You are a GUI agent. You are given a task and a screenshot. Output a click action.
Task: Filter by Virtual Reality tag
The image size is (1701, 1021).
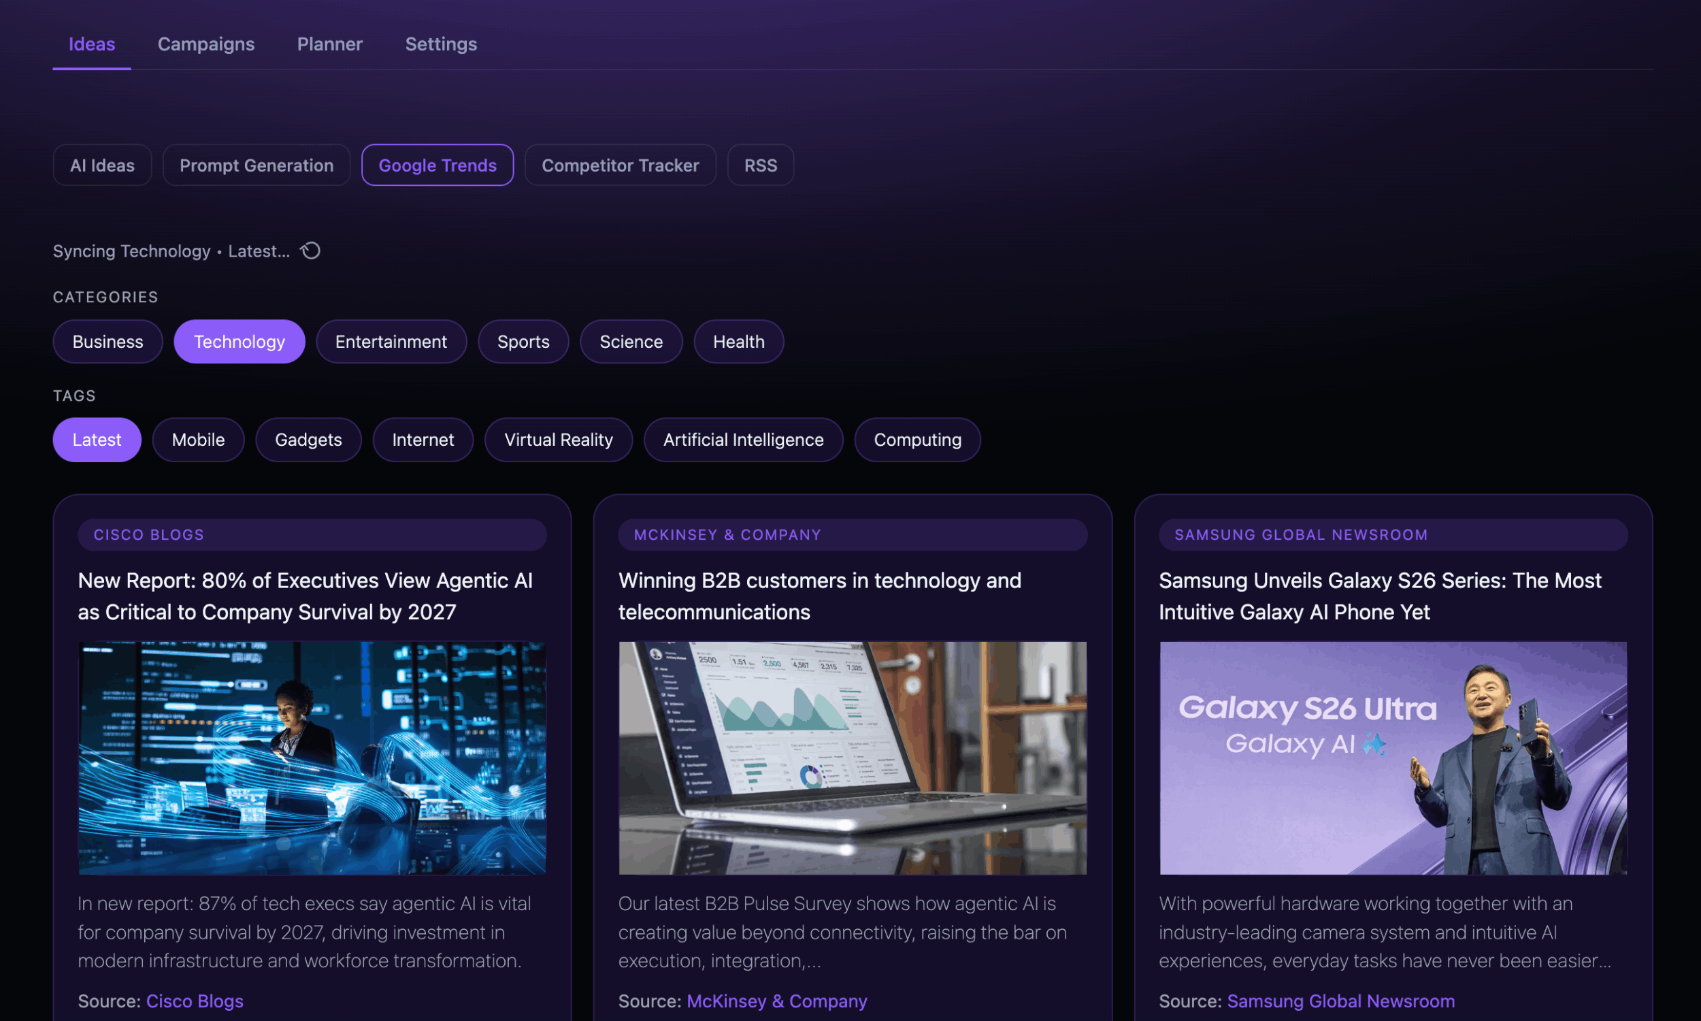[x=559, y=440]
